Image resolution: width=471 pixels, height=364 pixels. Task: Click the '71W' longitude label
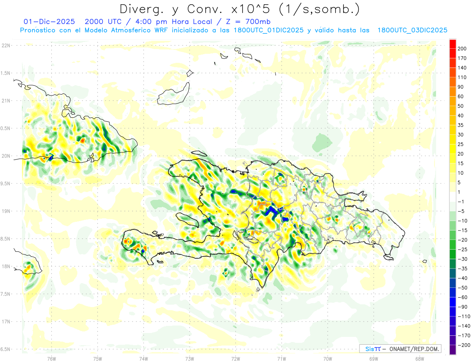281,359
